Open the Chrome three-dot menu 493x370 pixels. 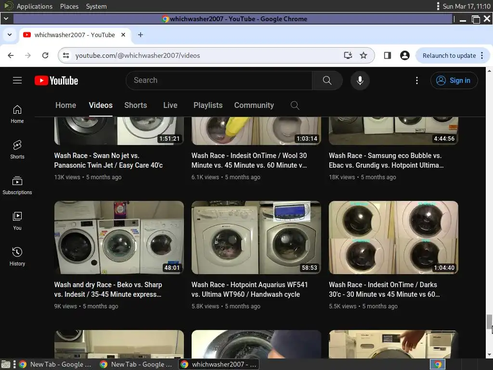(482, 55)
